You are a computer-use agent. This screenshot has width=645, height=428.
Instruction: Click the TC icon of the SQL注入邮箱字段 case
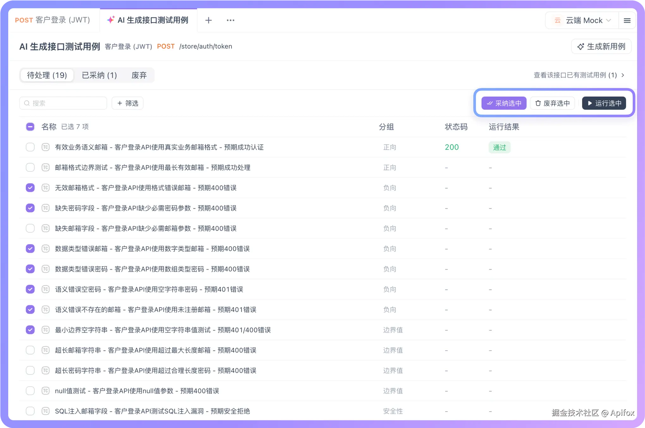pos(46,411)
